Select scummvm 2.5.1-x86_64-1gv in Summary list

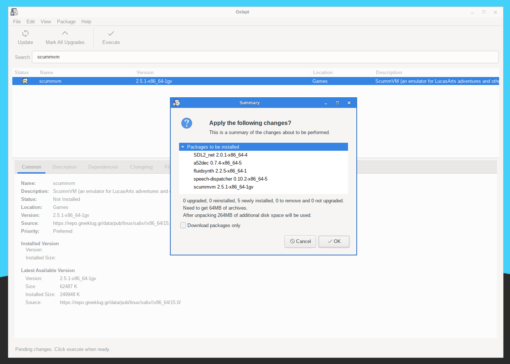(263, 187)
